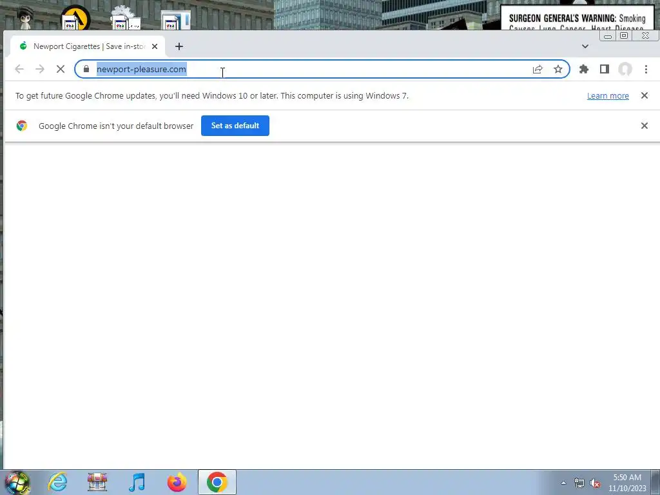
Task: Open the Extensions puzzle icon
Action: [x=584, y=69]
